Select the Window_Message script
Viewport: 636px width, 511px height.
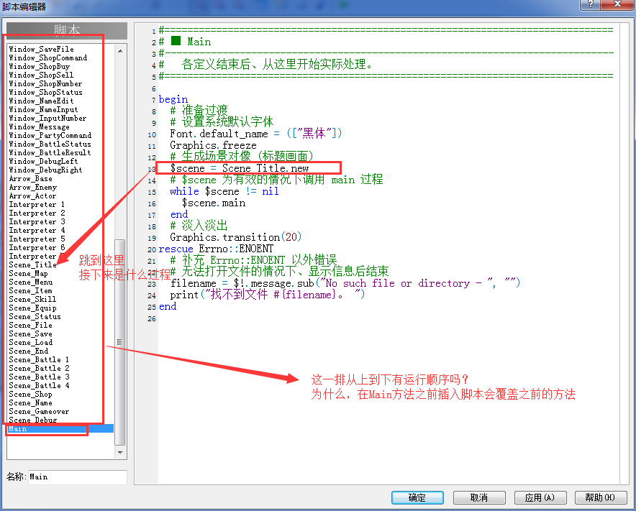click(39, 126)
